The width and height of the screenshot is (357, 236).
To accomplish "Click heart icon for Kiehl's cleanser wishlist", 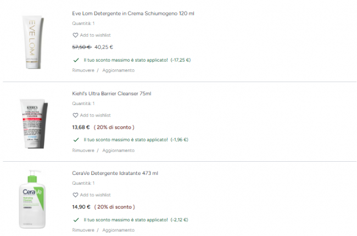I will [x=75, y=116].
